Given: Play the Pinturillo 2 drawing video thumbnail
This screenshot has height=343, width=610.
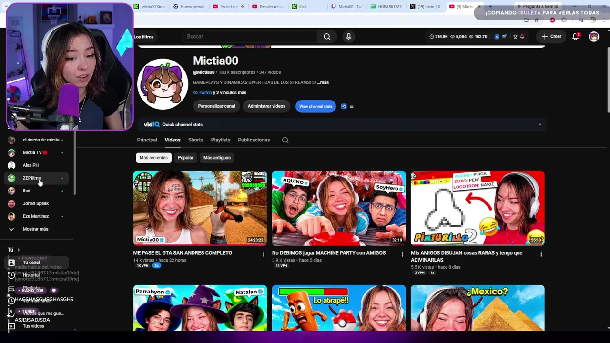Looking at the screenshot, I should tap(478, 208).
